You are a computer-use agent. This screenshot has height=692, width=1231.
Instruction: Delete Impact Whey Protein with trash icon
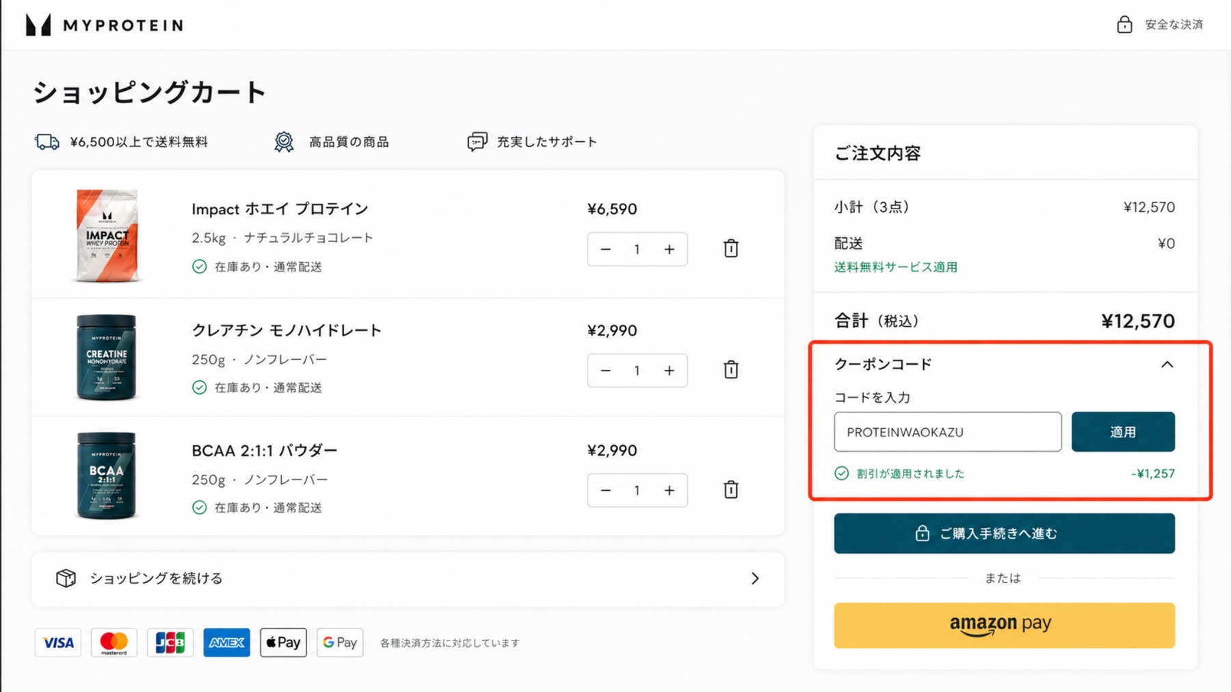click(x=731, y=248)
